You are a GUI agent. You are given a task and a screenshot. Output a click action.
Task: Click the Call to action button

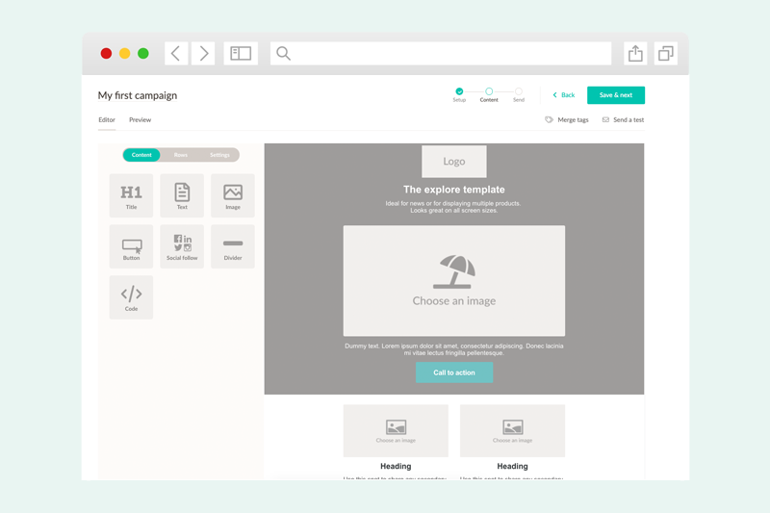point(454,372)
